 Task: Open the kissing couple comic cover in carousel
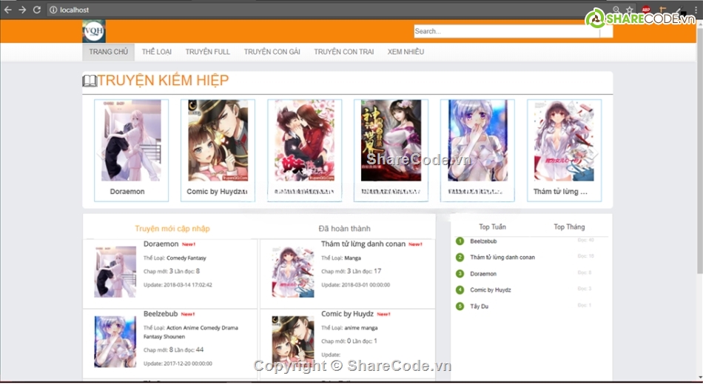[304, 141]
